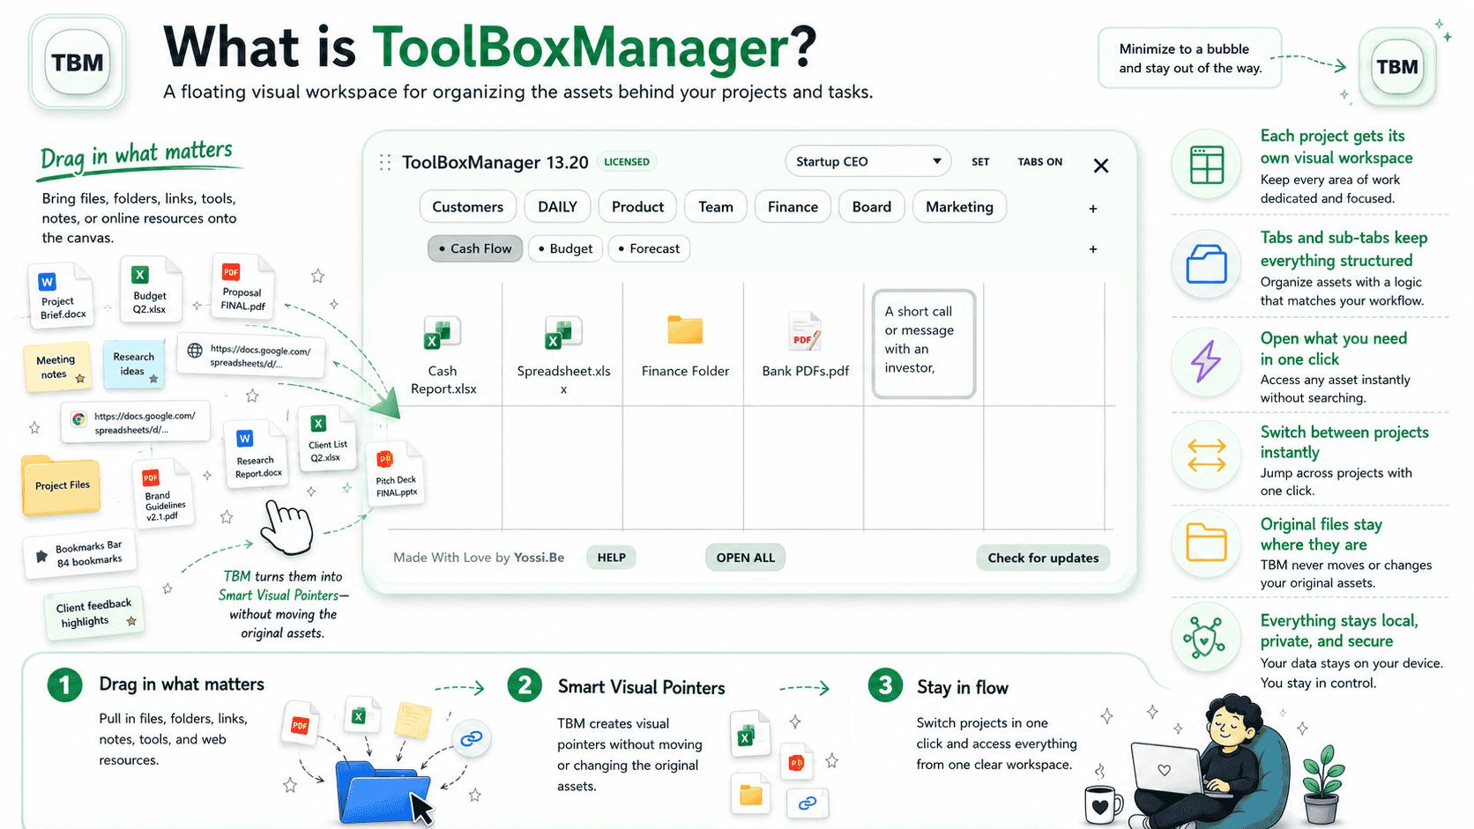Switch to the Product tab
Viewport: 1474px width, 829px height.
[x=637, y=207]
